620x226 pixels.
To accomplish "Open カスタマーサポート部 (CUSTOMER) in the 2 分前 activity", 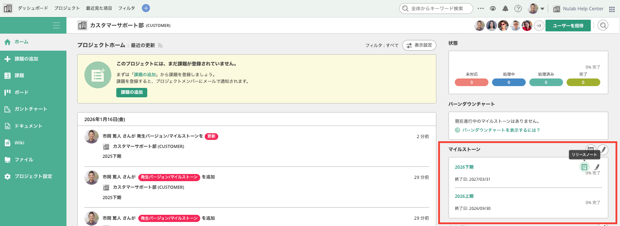I will coord(148,146).
